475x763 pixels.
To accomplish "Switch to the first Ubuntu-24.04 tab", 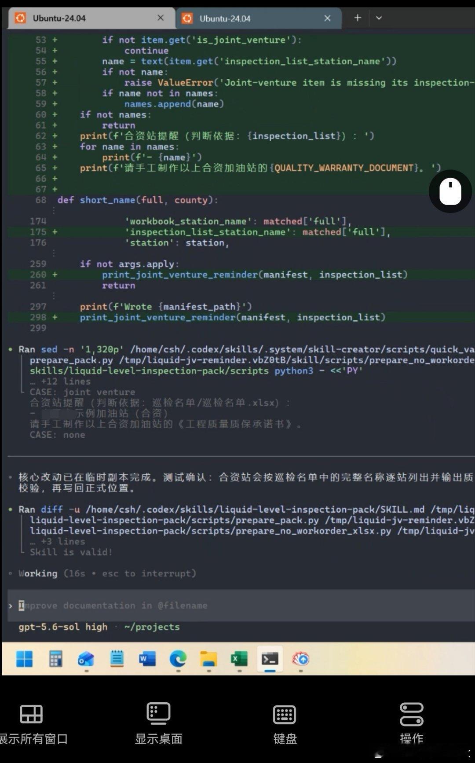I will click(x=91, y=18).
